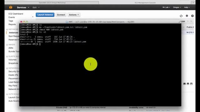Click the terminal title folder icon
The image size is (200, 112).
click(67, 22)
